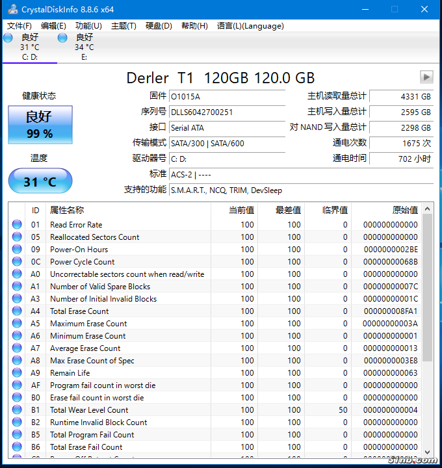
Task: Click the scroll down arrow of attribute list
Action: [427, 452]
